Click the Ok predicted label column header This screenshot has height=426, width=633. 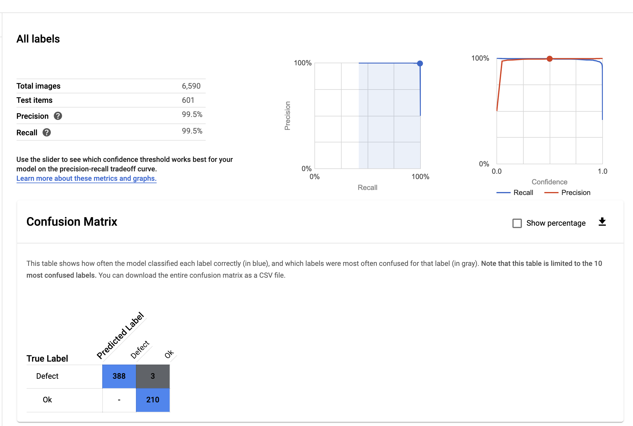click(169, 354)
